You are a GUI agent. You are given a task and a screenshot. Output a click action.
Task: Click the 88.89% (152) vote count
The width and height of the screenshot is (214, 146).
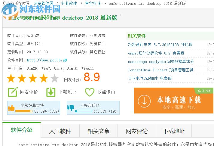click(x=47, y=111)
